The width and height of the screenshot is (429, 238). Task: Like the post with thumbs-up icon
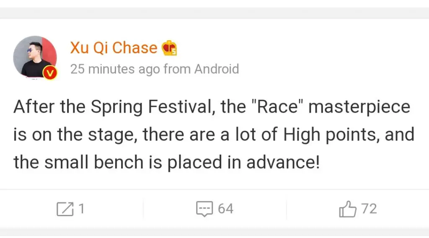pos(348,209)
